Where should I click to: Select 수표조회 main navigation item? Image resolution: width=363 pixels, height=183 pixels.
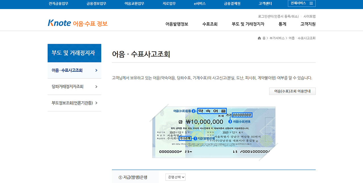pos(210,24)
